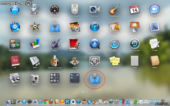Image resolution: width=170 pixels, height=106 pixels.
Task: Launch the DVD player app icon
Action: [x=75, y=9]
